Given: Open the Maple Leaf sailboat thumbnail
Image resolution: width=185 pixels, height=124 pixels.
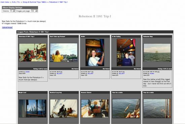Looking at the screenshot, I should click(x=33, y=109).
